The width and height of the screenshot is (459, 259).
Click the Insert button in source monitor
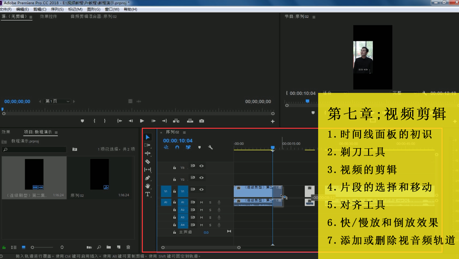(176, 121)
